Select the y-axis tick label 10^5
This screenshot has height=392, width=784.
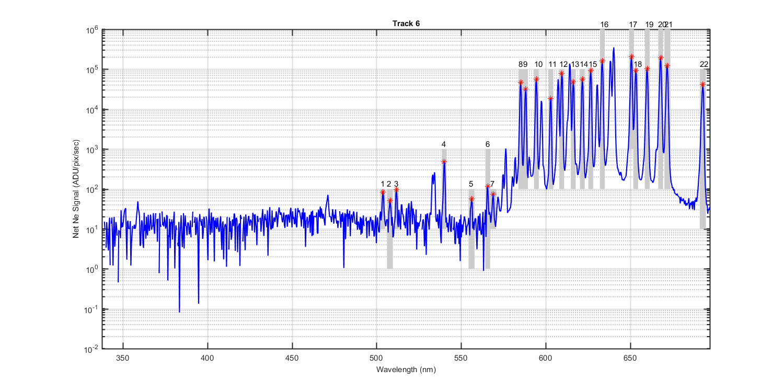coord(92,70)
